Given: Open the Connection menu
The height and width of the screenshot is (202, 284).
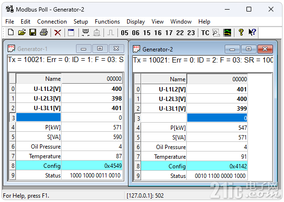Looking at the screenshot, I should [x=52, y=22].
